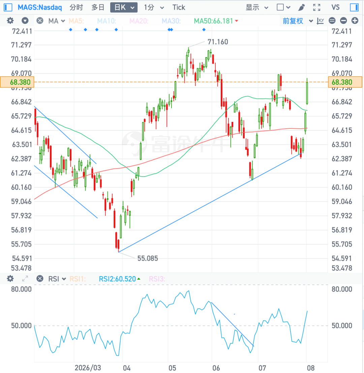
Task: Remove the RSI indicator with X
Action: coord(40,279)
